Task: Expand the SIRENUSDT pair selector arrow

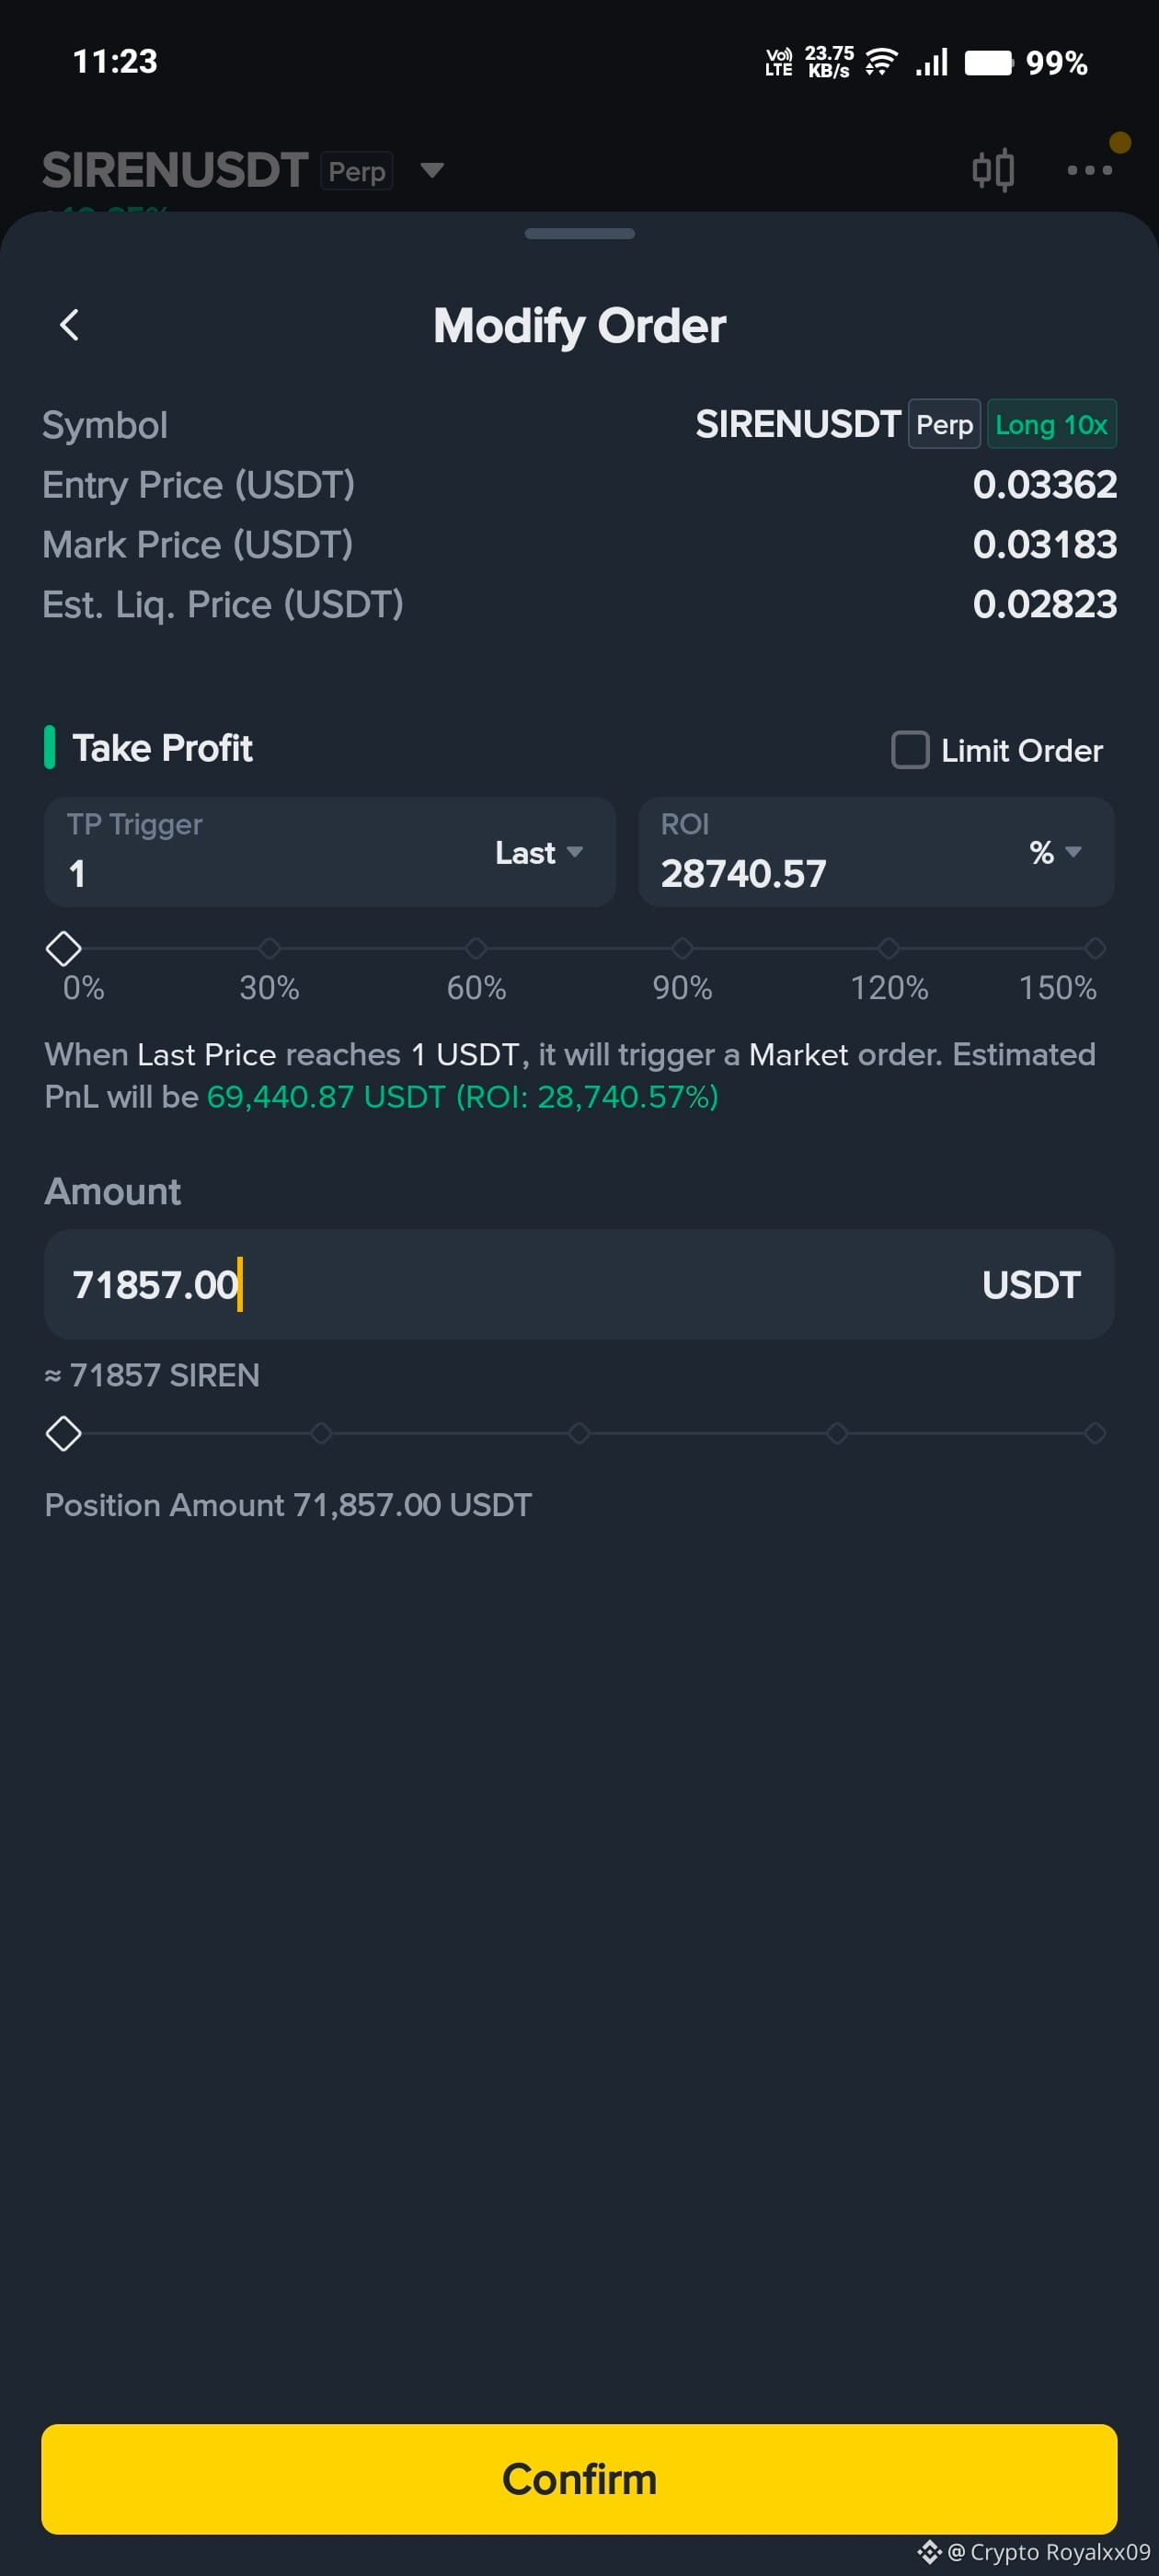Action: 431,170
